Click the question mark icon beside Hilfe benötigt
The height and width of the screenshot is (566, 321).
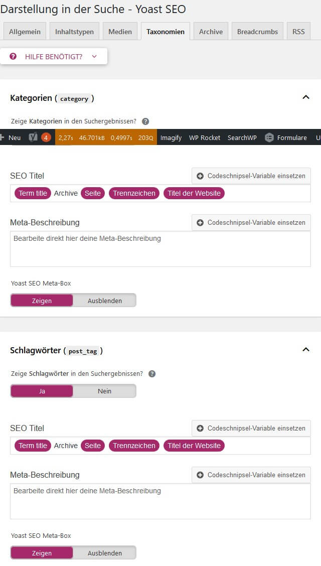[x=13, y=56]
